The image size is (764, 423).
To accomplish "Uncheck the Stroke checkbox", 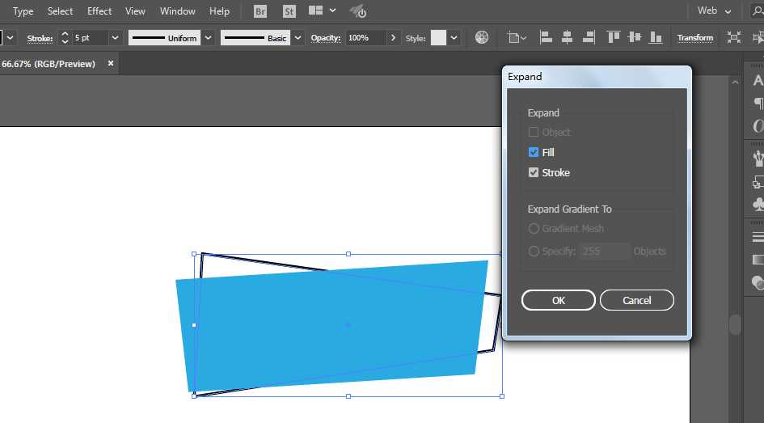I will pyautogui.click(x=534, y=172).
